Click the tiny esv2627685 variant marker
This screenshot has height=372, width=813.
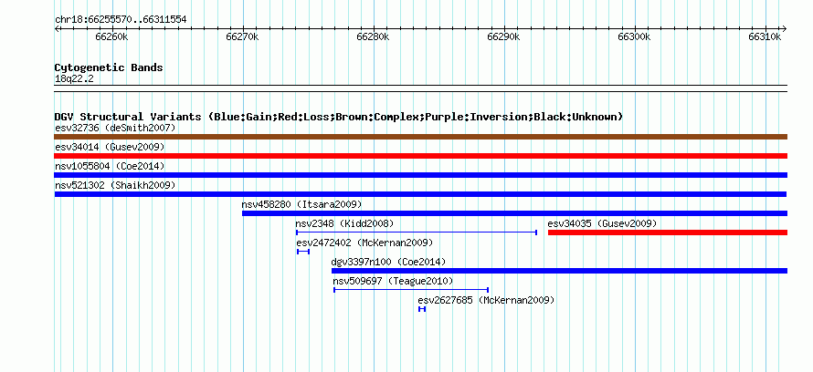[422, 309]
